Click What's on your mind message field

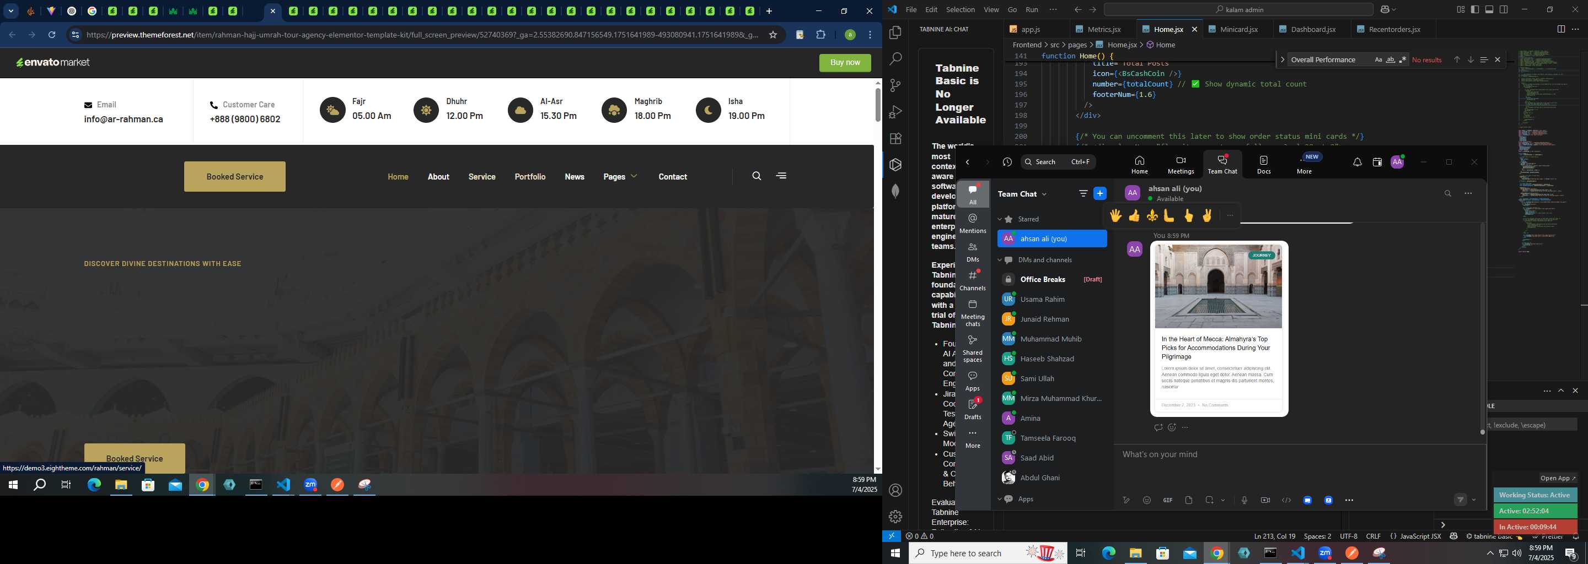(1300, 454)
